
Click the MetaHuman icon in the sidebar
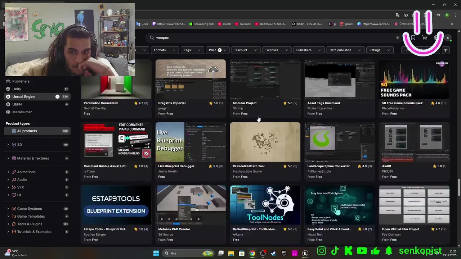(8, 112)
